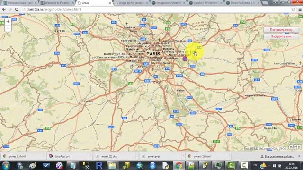
Task: Select the 'Areas' tab
Action: click(94, 3)
